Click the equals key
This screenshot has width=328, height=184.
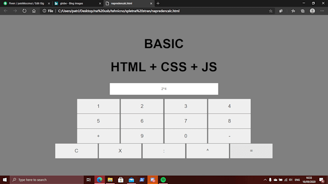pyautogui.click(x=251, y=151)
